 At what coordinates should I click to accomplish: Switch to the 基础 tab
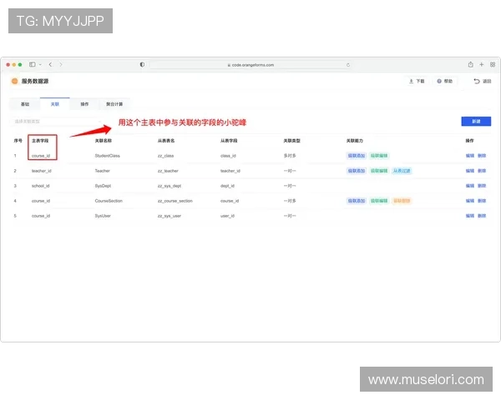[24, 104]
